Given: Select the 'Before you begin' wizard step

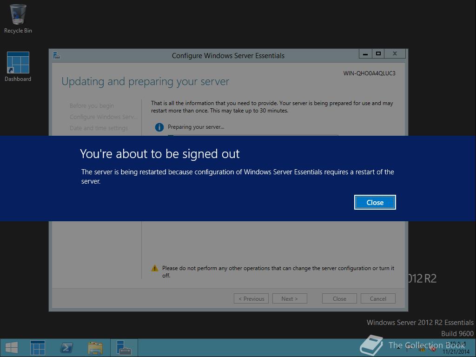Looking at the screenshot, I should click(x=92, y=106).
